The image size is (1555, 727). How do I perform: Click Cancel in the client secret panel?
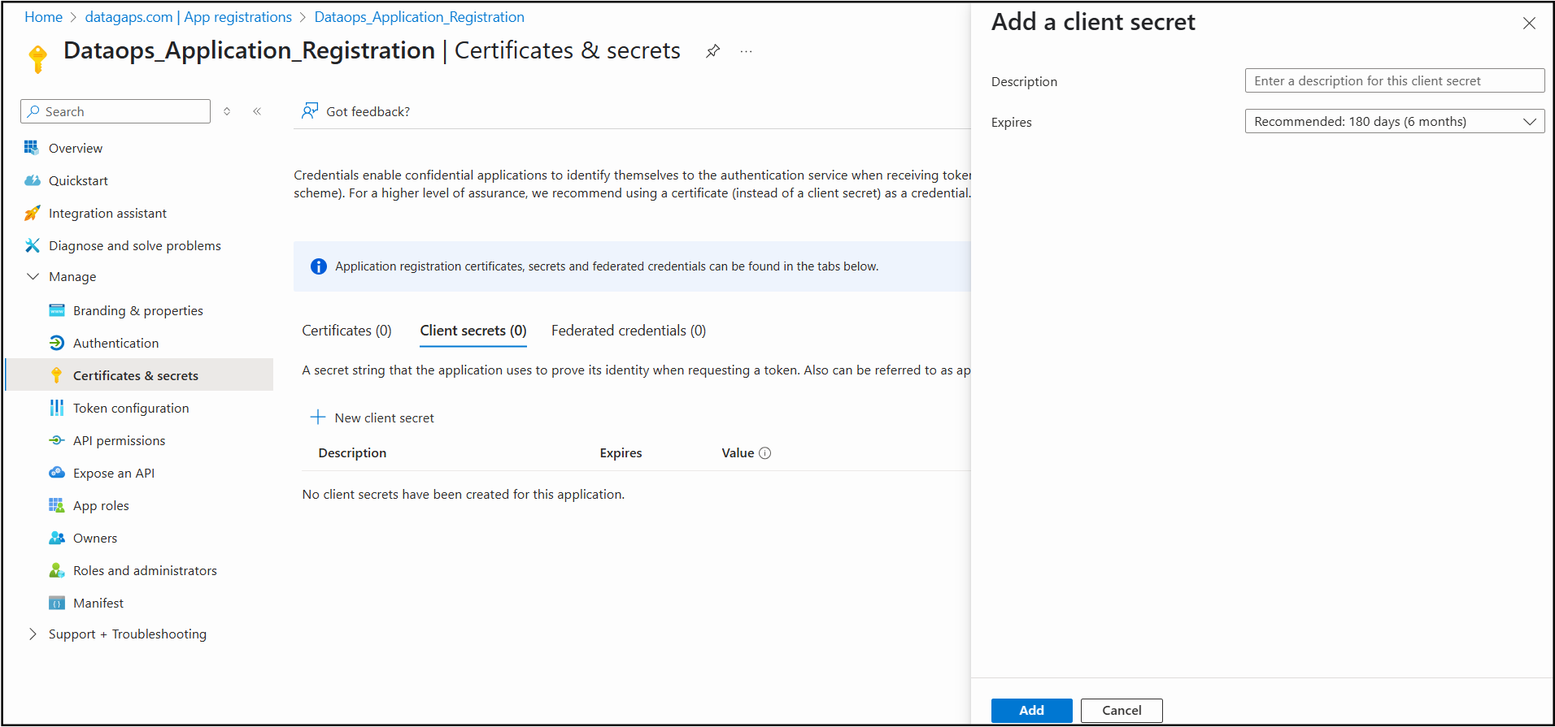pyautogui.click(x=1121, y=710)
